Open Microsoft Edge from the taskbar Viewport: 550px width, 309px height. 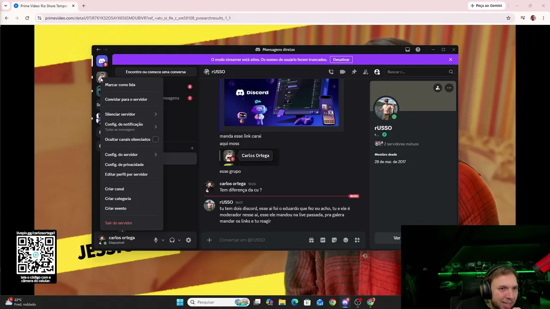click(x=294, y=302)
